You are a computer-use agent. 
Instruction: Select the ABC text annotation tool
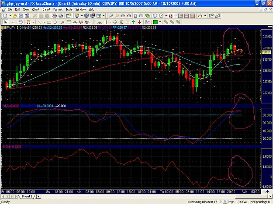[x=100, y=22]
